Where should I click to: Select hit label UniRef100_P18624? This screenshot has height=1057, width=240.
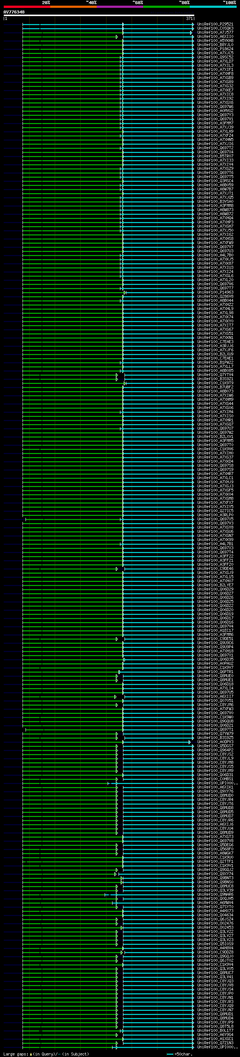(x=215, y=49)
